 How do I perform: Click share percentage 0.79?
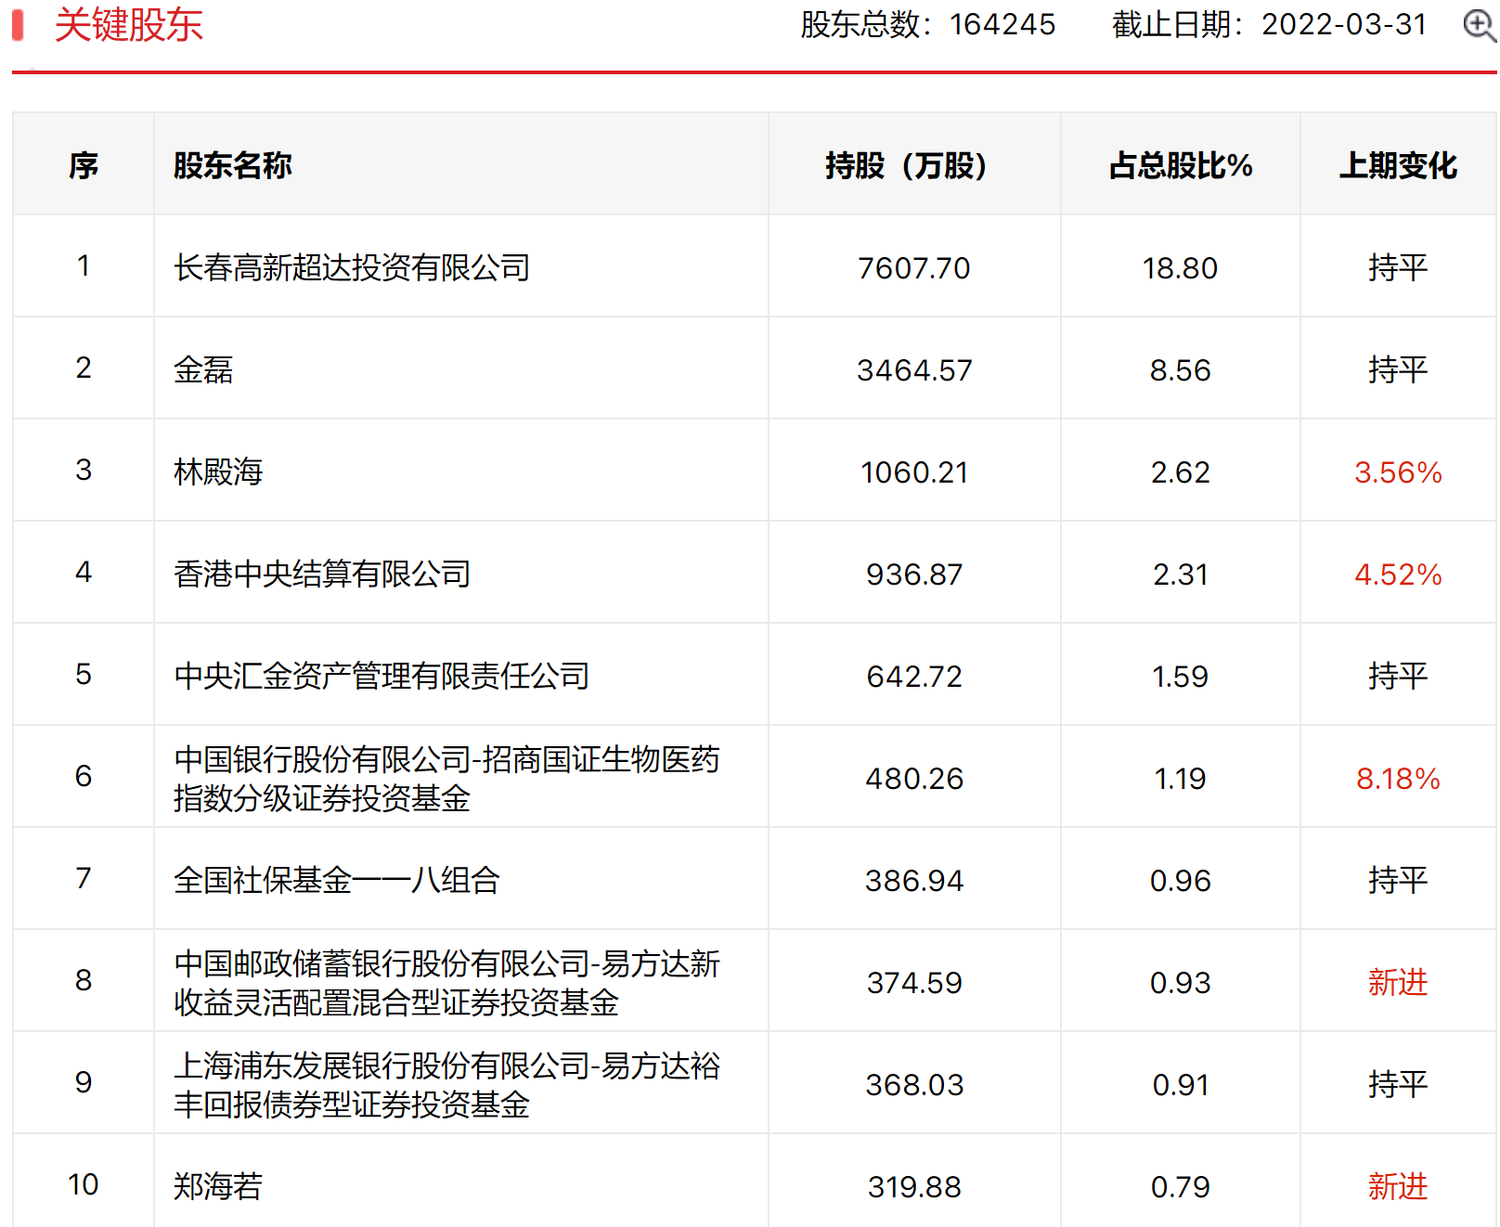[x=1180, y=1187]
